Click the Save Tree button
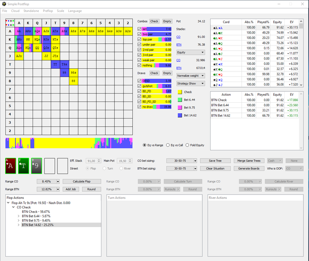The width and height of the screenshot is (309, 261). (x=215, y=161)
